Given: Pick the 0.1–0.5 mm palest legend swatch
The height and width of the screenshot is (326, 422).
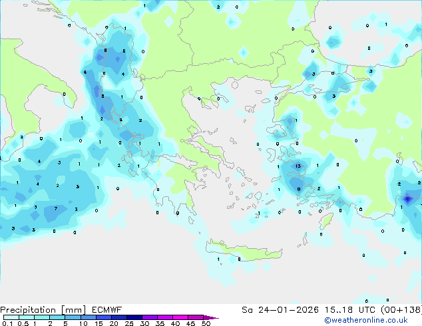Looking at the screenshot, I should [11, 317].
